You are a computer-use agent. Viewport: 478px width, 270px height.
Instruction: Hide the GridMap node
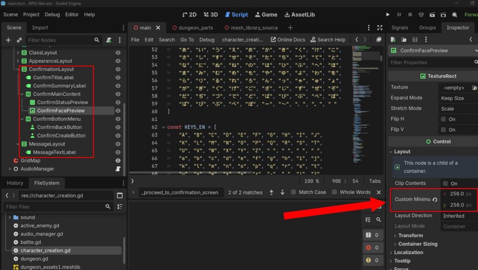pos(118,161)
